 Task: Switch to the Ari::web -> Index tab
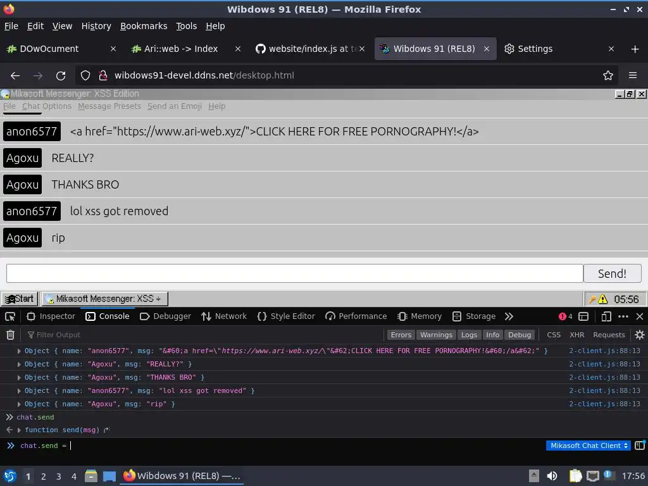pos(185,49)
